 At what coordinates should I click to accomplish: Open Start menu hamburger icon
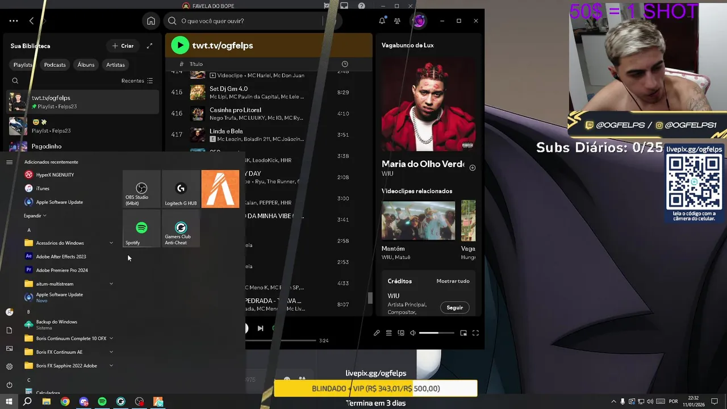click(x=9, y=162)
